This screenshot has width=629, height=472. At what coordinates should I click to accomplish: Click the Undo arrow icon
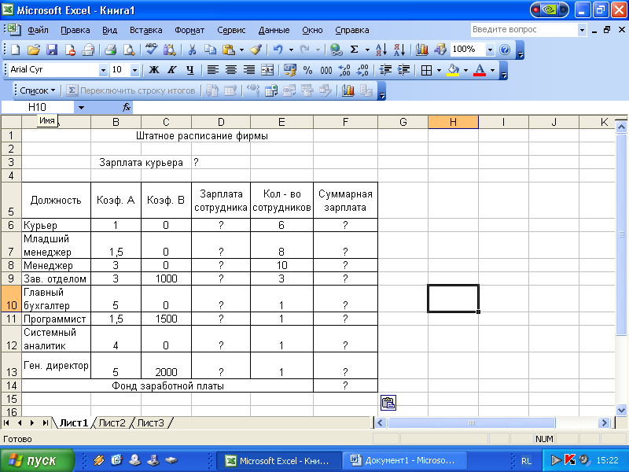[278, 50]
